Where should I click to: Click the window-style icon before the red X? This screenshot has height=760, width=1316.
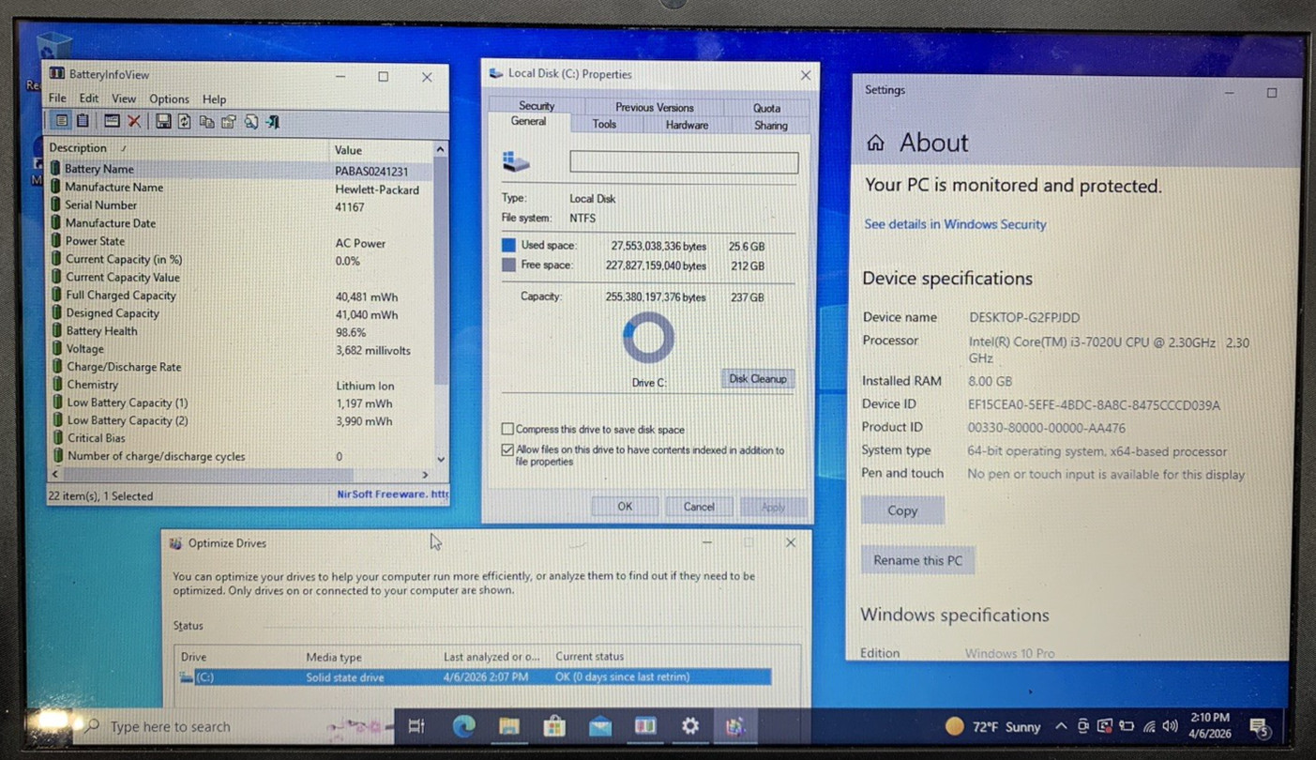click(112, 121)
